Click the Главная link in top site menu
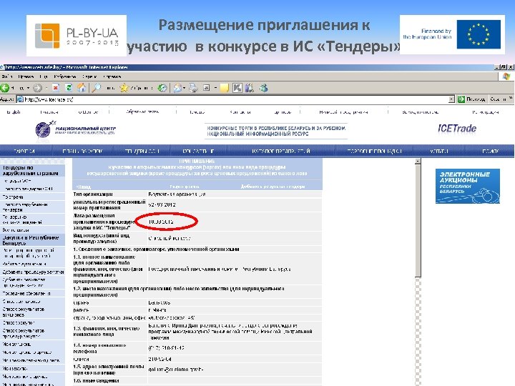515x386 pixels. coord(49,112)
